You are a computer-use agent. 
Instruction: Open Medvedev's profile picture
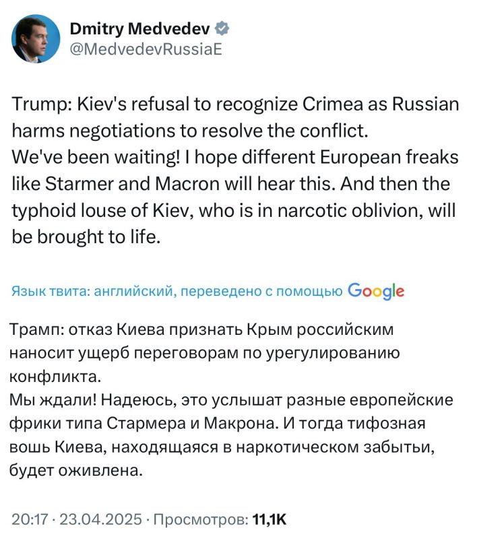tap(35, 38)
